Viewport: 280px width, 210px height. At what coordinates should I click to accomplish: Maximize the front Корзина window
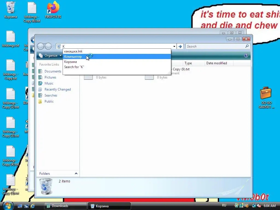(x=238, y=39)
